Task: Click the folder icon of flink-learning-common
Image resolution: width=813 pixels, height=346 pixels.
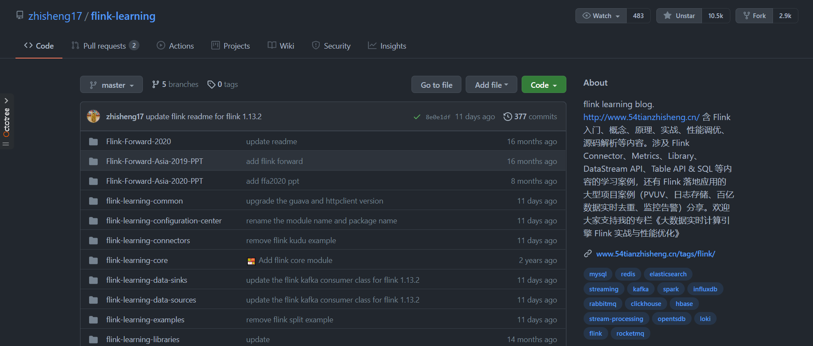Action: click(93, 201)
